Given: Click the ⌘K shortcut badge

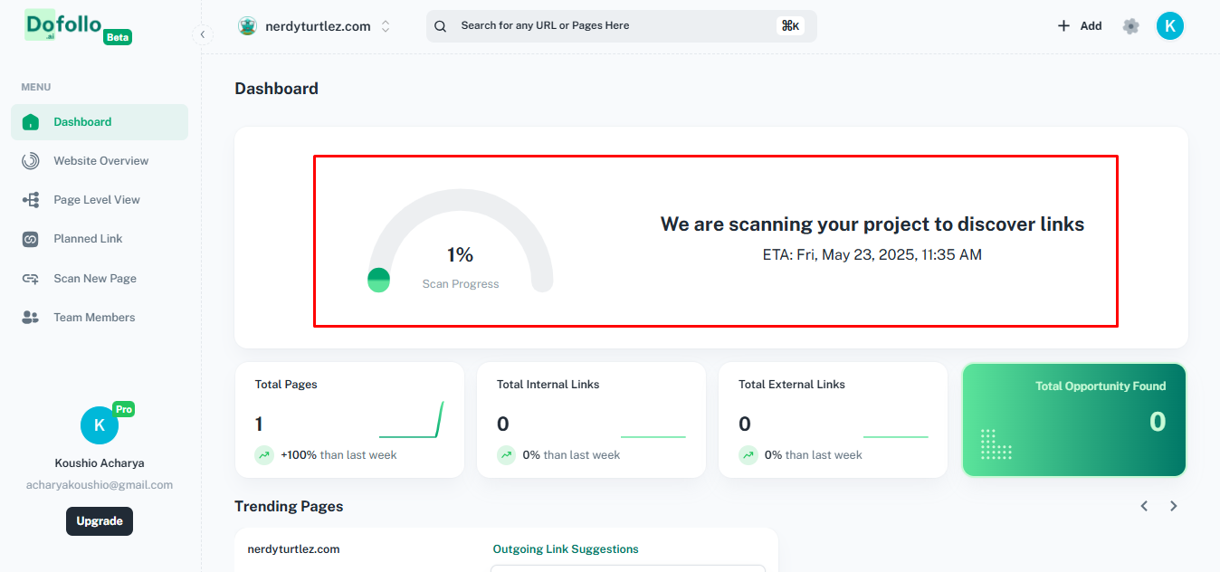Looking at the screenshot, I should [x=790, y=26].
